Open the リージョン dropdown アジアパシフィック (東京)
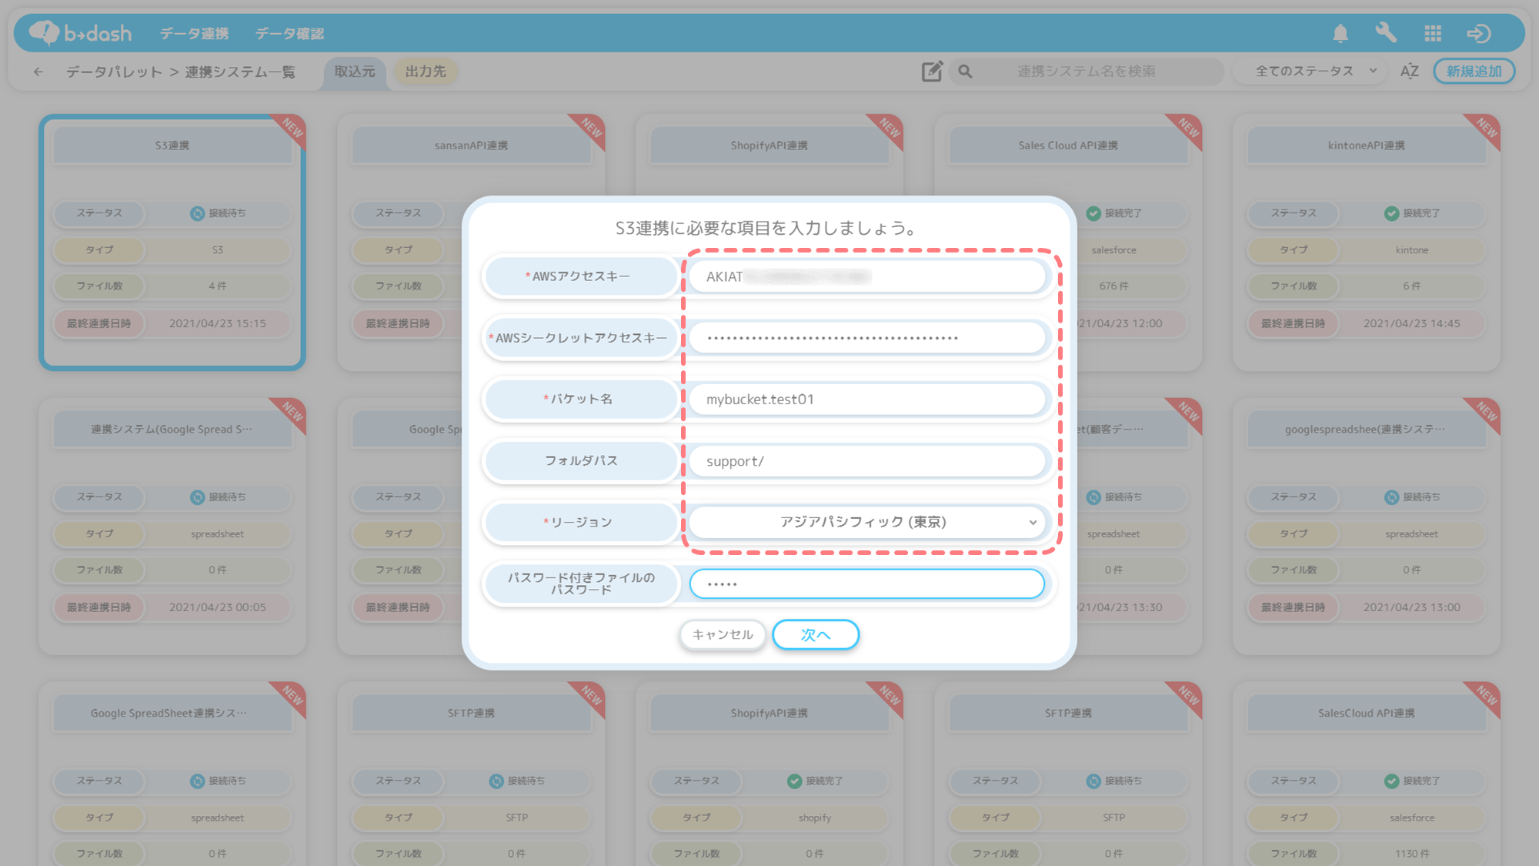Viewport: 1539px width, 866px height. coord(866,522)
